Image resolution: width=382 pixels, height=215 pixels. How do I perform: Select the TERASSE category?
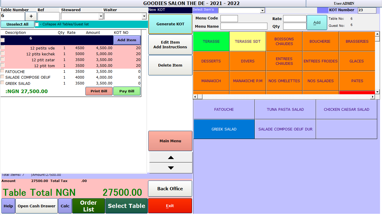click(211, 41)
